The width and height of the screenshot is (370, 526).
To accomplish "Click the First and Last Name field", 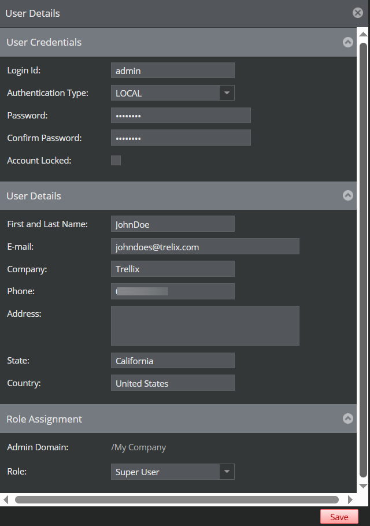I will point(173,224).
